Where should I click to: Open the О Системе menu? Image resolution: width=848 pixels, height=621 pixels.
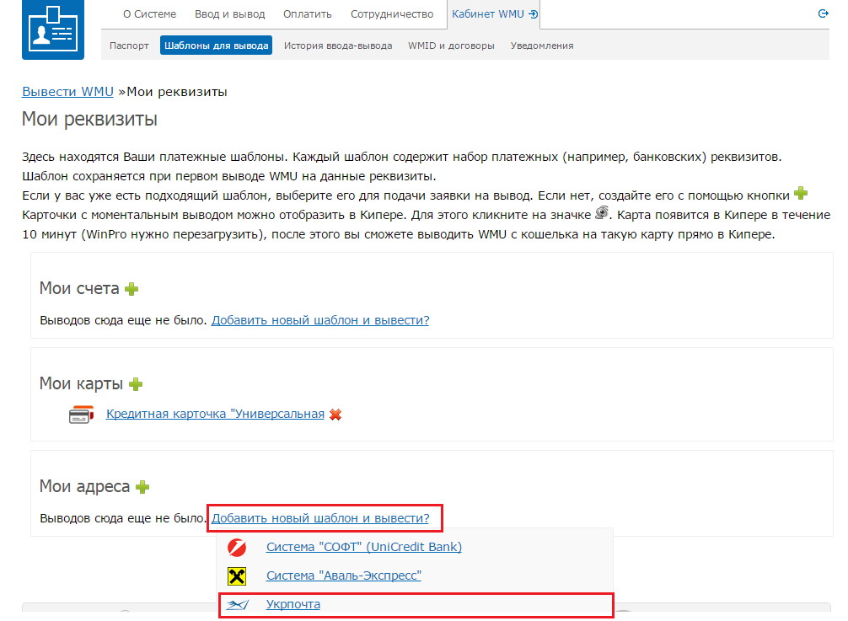[150, 14]
